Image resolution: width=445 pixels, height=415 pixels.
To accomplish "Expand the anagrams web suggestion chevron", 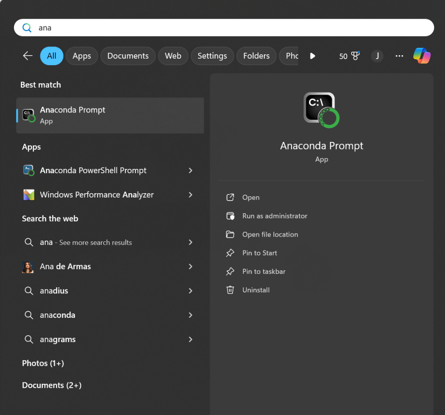I will (x=190, y=339).
